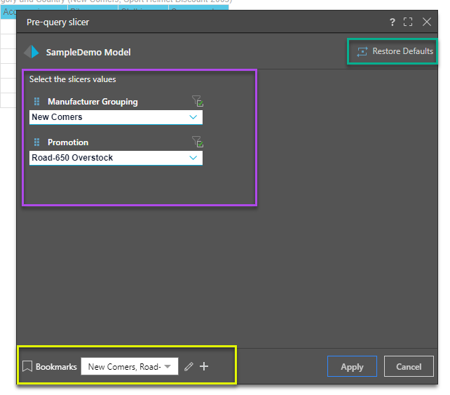Click Restore Defaults

tap(394, 51)
